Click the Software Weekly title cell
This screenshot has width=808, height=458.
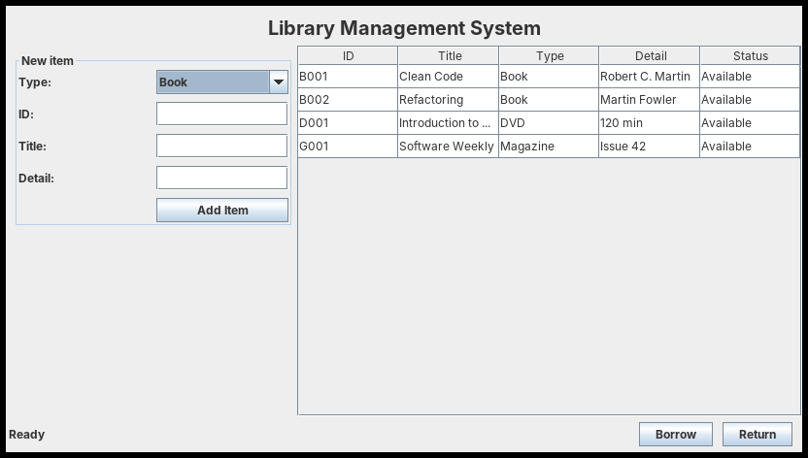pos(449,147)
